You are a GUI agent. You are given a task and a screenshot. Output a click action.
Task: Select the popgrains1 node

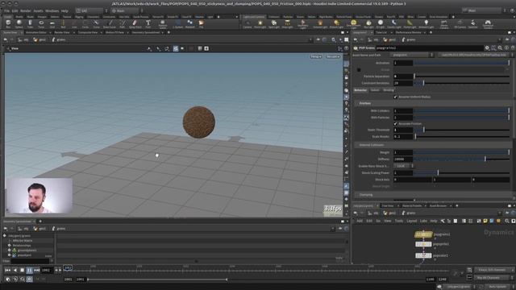[422, 234]
